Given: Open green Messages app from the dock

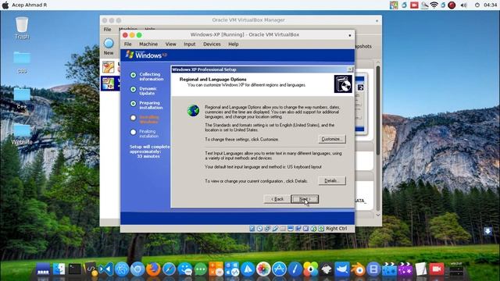Looking at the screenshot, I should pos(201,269).
